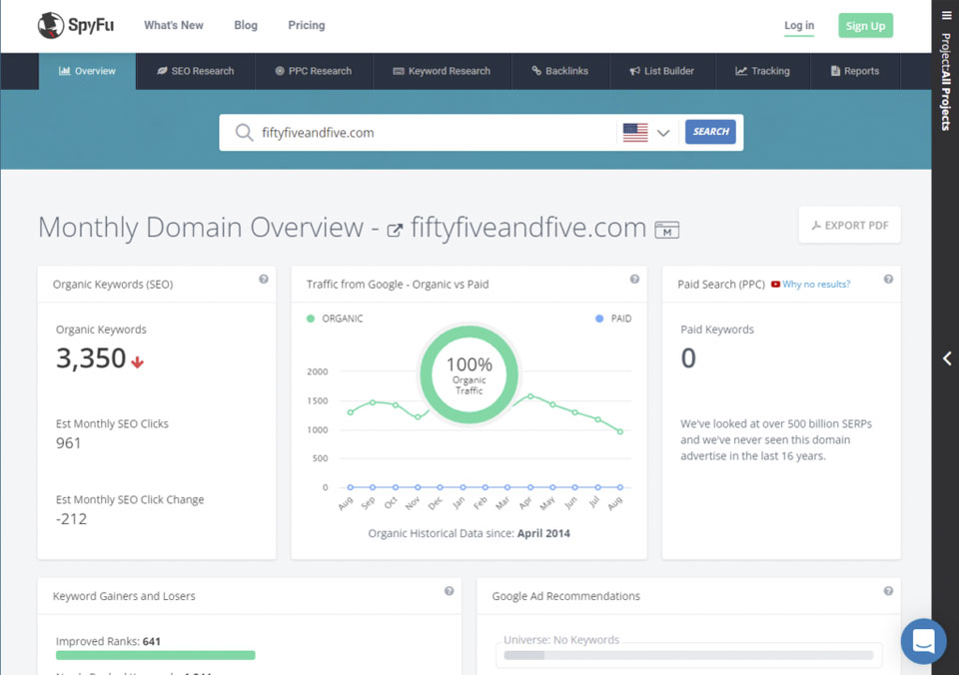Click the EXPORT PDF button

pyautogui.click(x=849, y=225)
